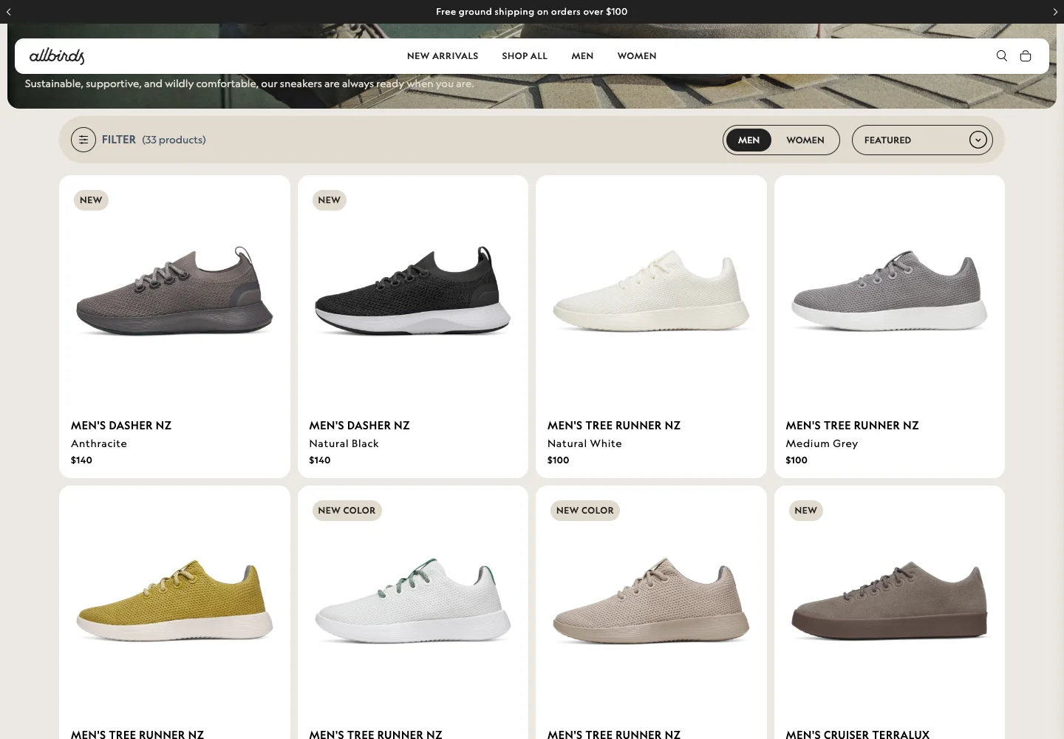
Task: Toggle product view to Women
Action: point(805,140)
